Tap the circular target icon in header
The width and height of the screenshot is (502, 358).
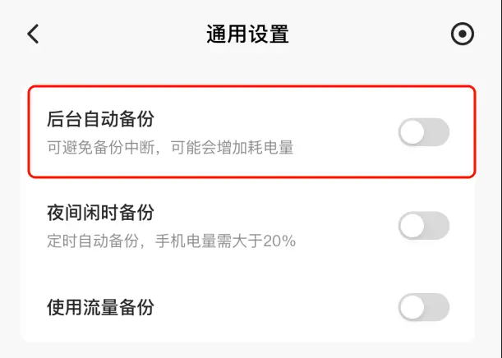(x=463, y=34)
